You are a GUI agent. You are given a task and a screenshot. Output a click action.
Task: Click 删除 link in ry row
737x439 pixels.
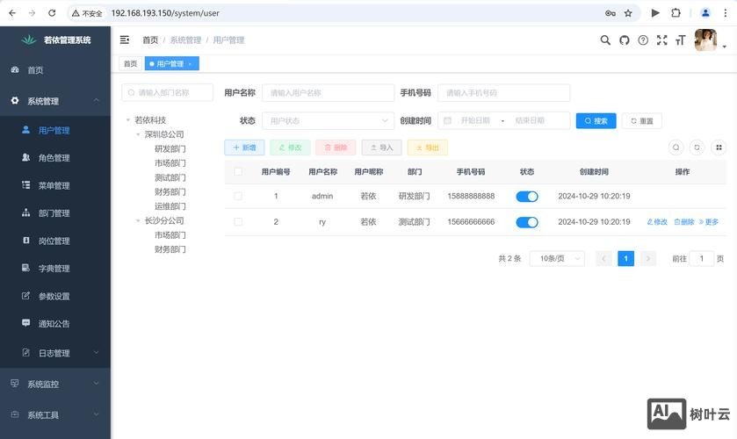(x=684, y=222)
